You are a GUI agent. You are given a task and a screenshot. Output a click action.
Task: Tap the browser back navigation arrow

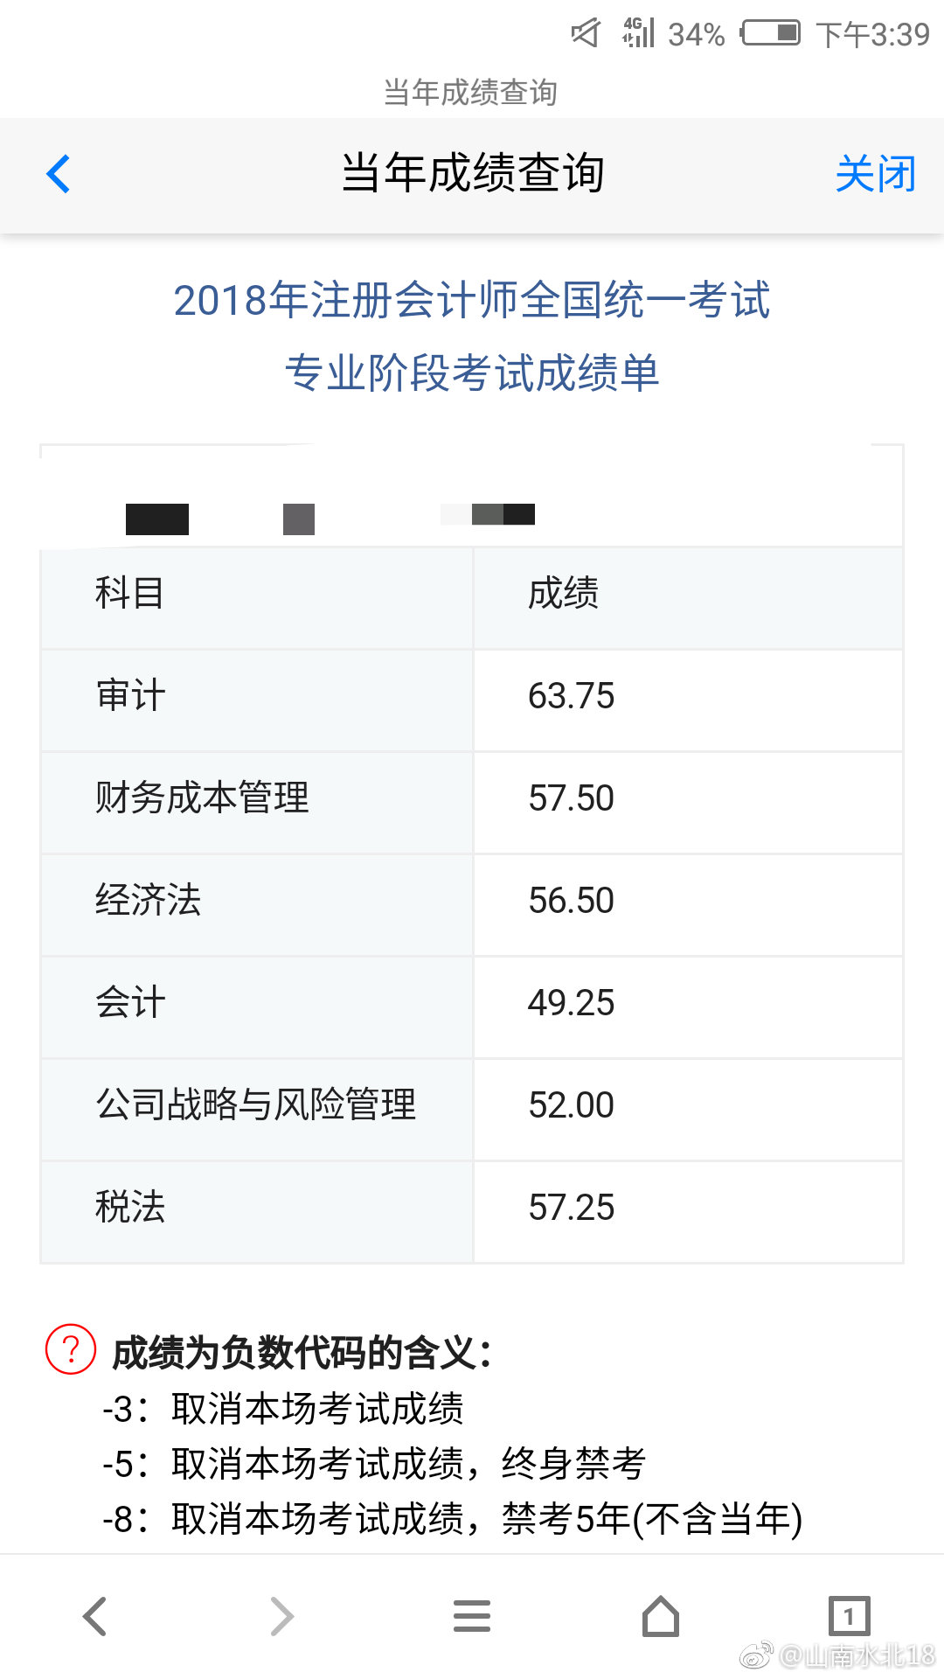point(94,1616)
